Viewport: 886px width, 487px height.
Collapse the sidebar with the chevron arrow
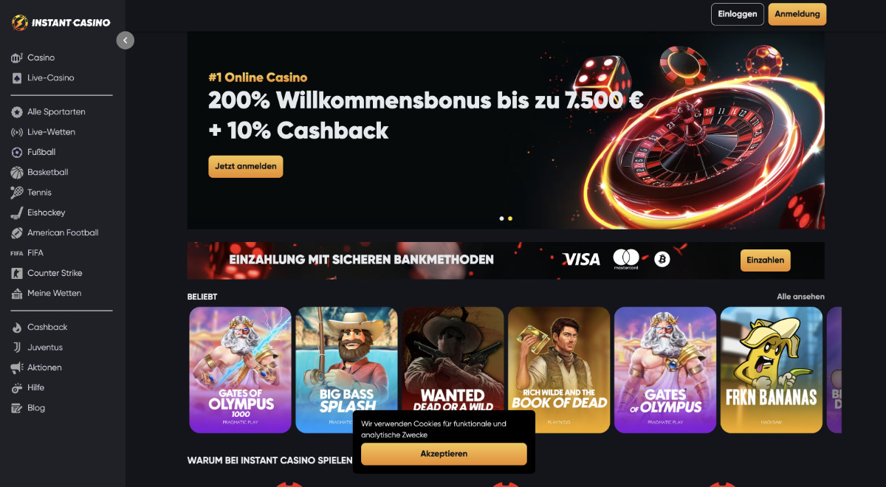(x=126, y=41)
